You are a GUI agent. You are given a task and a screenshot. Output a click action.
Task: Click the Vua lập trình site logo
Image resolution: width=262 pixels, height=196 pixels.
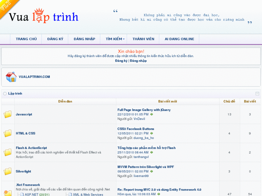[44, 16]
